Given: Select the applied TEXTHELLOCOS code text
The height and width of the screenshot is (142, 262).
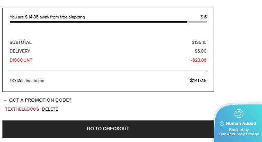Looking at the screenshot, I should (22, 109).
